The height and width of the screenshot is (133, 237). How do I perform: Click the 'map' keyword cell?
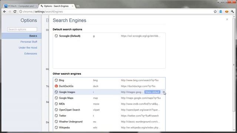(96, 98)
